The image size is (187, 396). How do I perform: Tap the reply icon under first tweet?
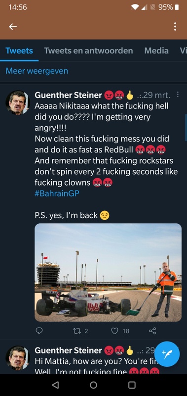click(x=39, y=331)
